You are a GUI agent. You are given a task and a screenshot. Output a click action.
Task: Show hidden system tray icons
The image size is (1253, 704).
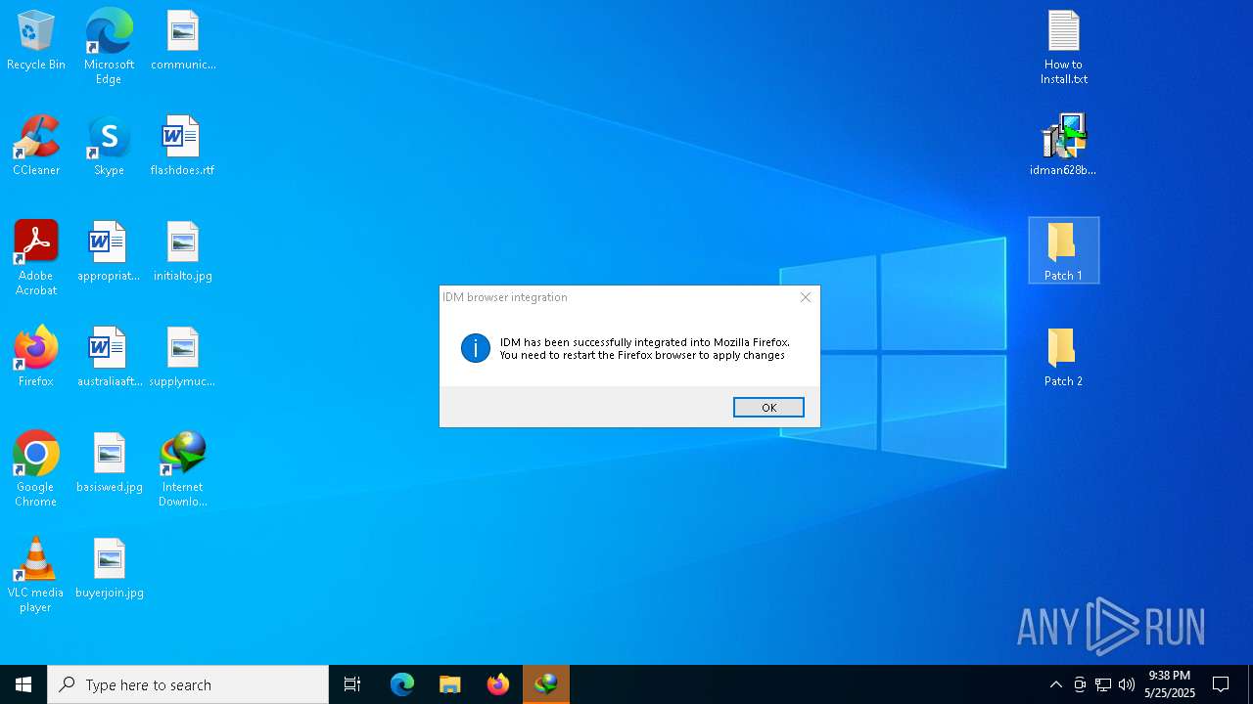tap(1056, 684)
